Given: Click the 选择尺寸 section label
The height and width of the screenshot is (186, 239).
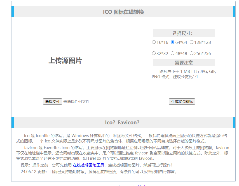Looking at the screenshot, I should pos(184,33).
